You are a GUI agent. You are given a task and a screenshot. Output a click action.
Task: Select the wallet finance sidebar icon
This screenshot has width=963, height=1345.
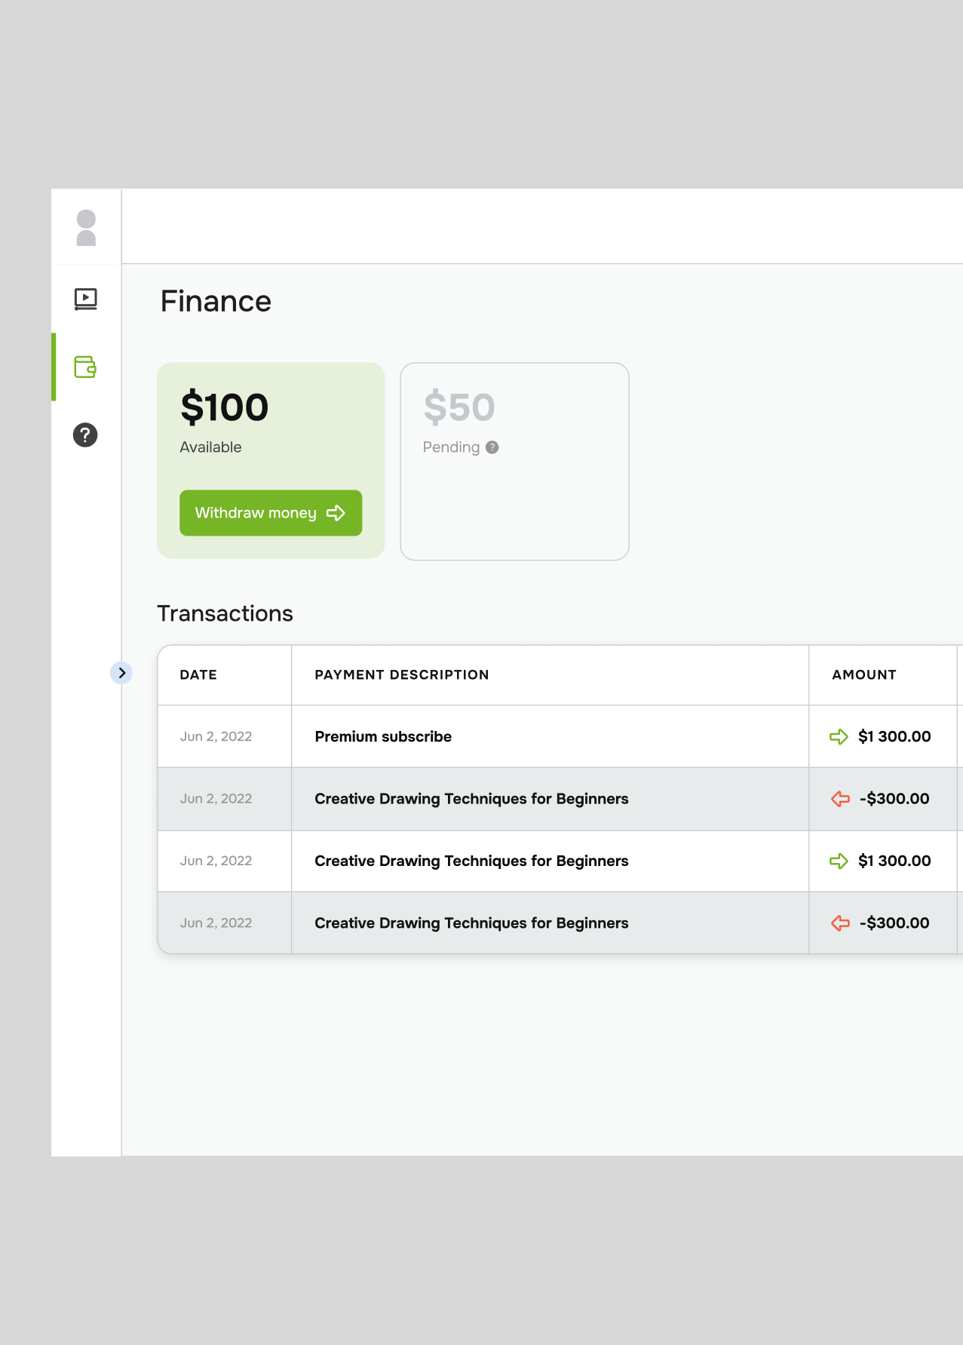tap(85, 367)
